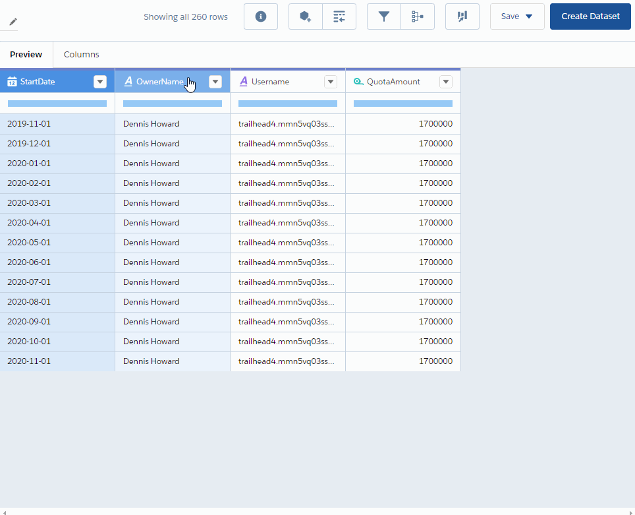The image size is (635, 515).
Task: Click the 2020-03-01 date cell
Action: coord(57,202)
